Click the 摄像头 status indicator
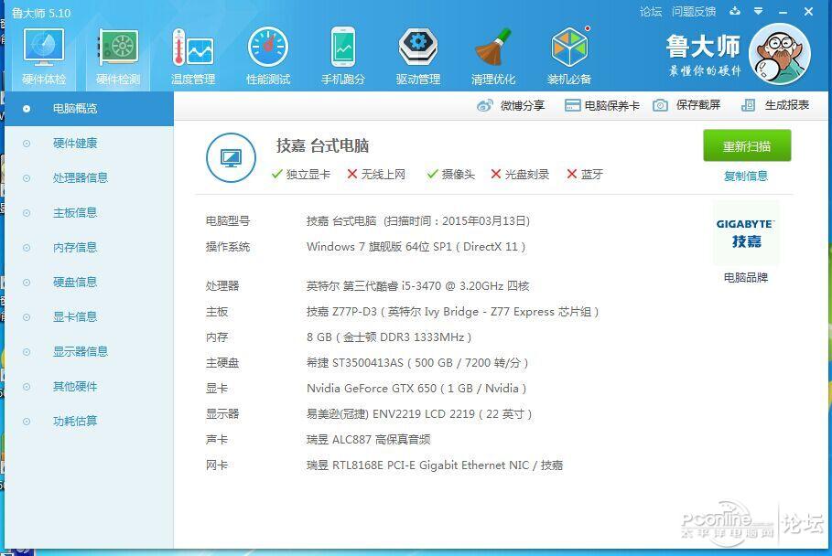Image resolution: width=832 pixels, height=556 pixels. (451, 175)
